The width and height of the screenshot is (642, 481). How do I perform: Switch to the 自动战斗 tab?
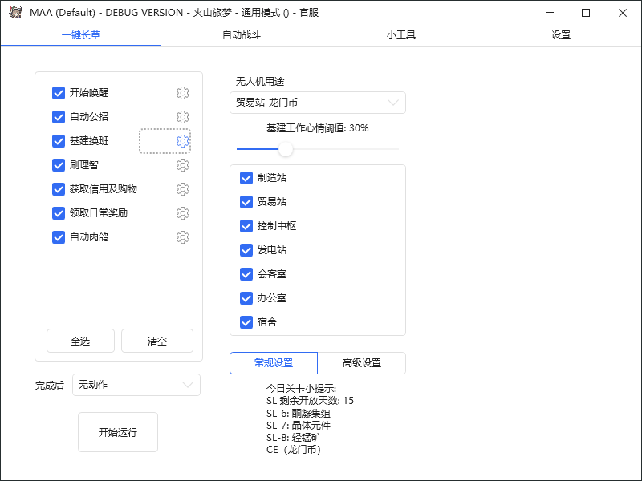pos(241,36)
